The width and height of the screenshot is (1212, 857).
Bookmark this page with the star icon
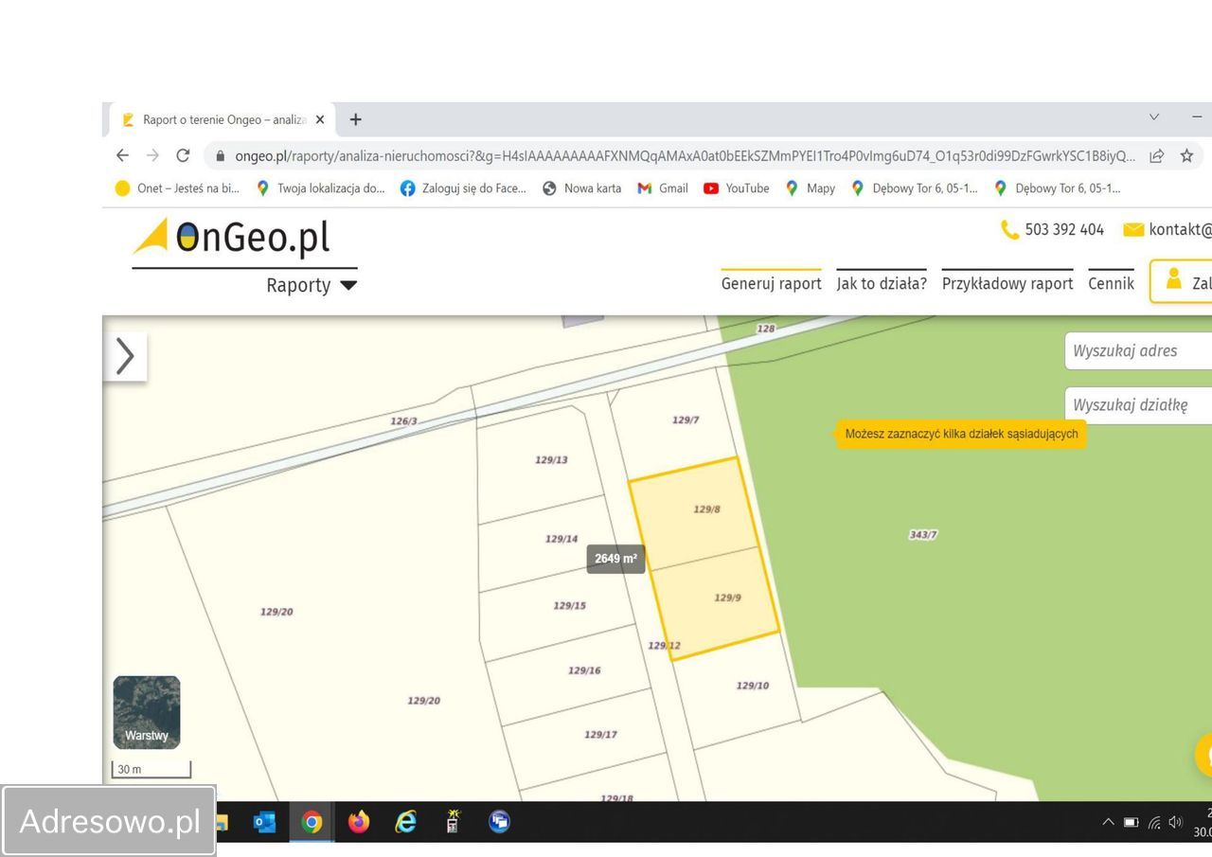[x=1186, y=156]
